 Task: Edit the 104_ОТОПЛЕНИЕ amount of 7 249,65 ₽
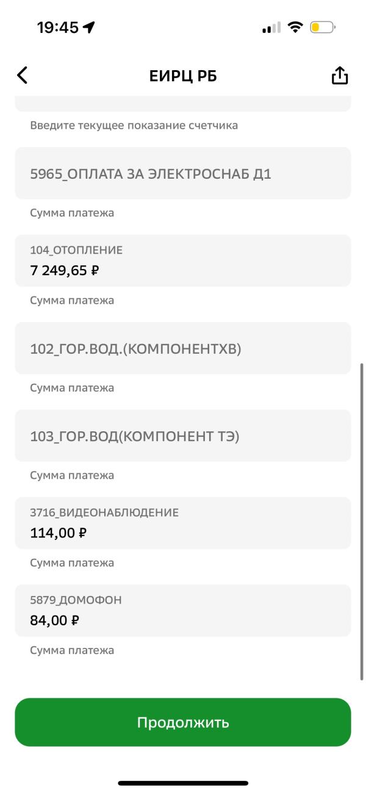point(183,260)
